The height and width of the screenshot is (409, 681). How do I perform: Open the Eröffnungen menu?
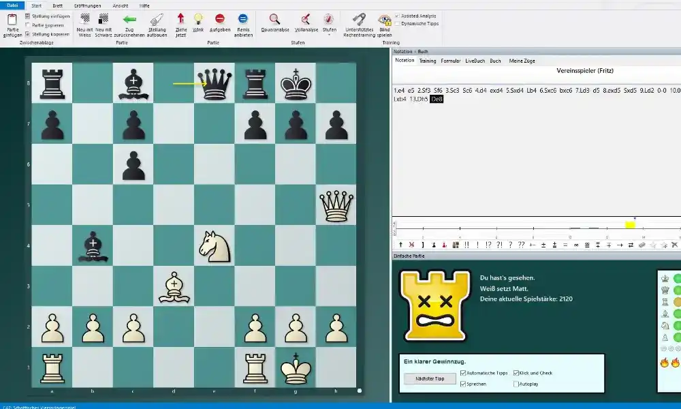[x=86, y=6]
